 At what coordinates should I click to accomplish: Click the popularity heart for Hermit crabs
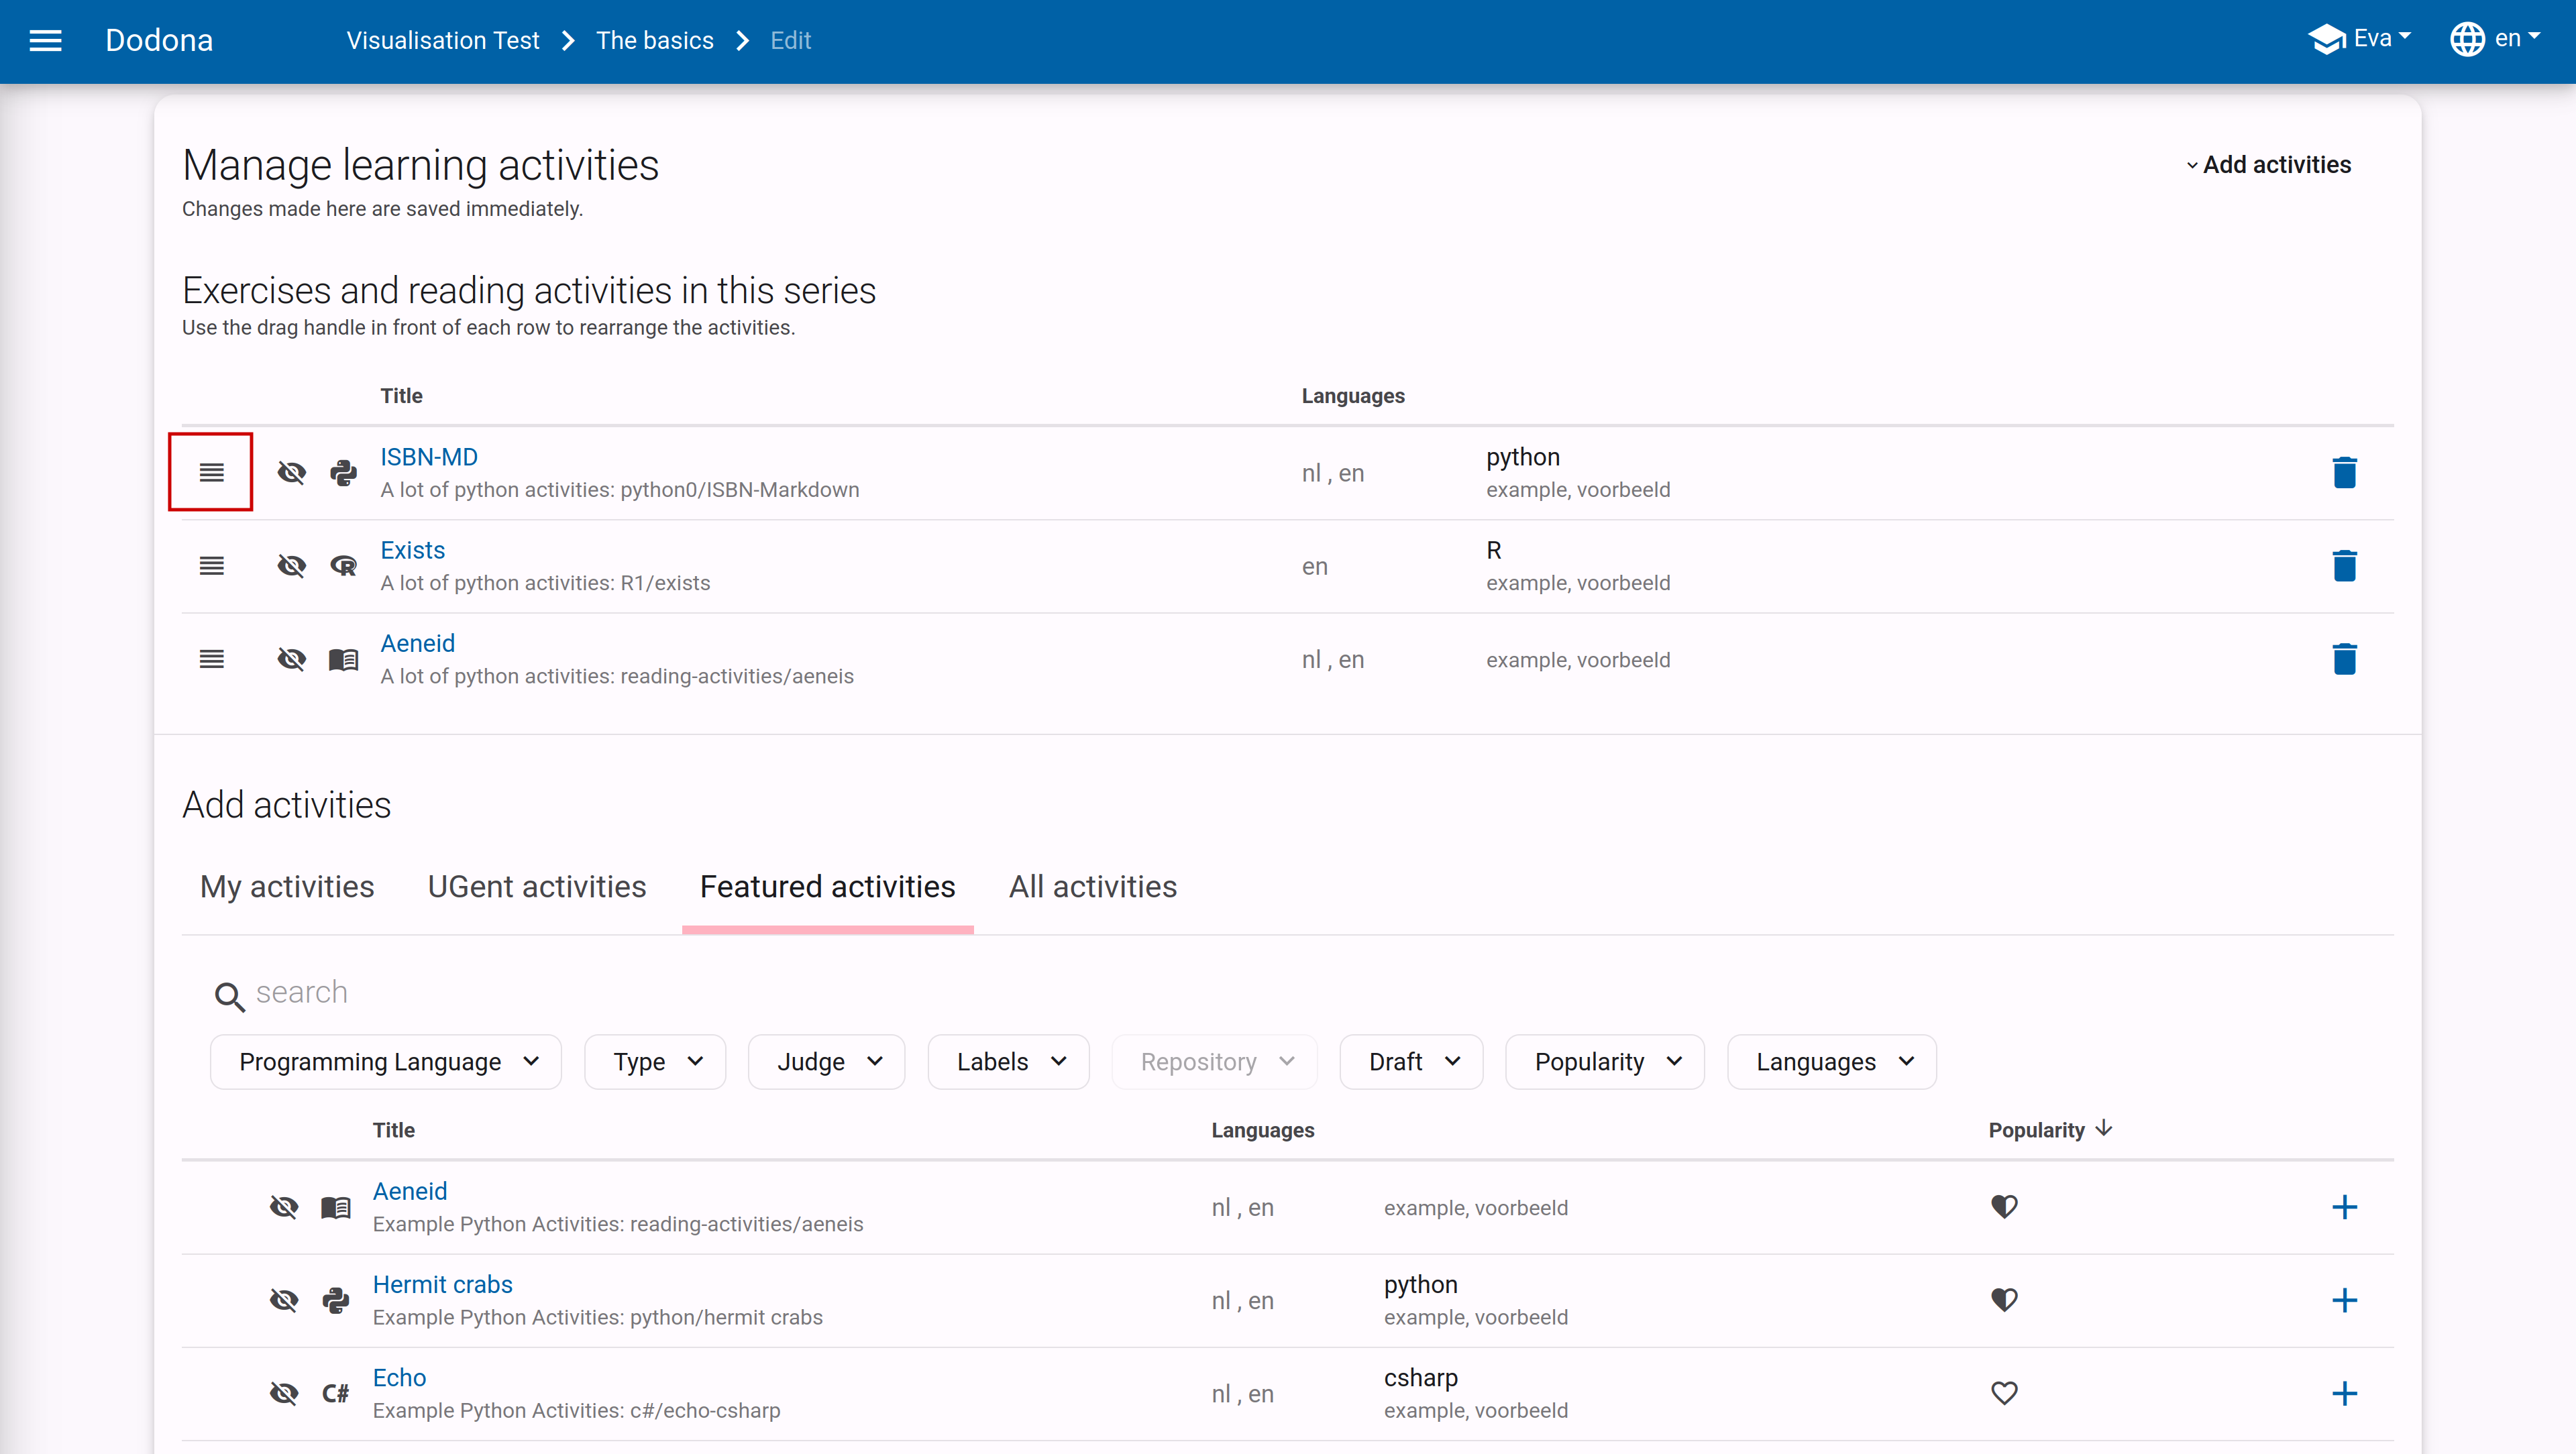click(2004, 1300)
